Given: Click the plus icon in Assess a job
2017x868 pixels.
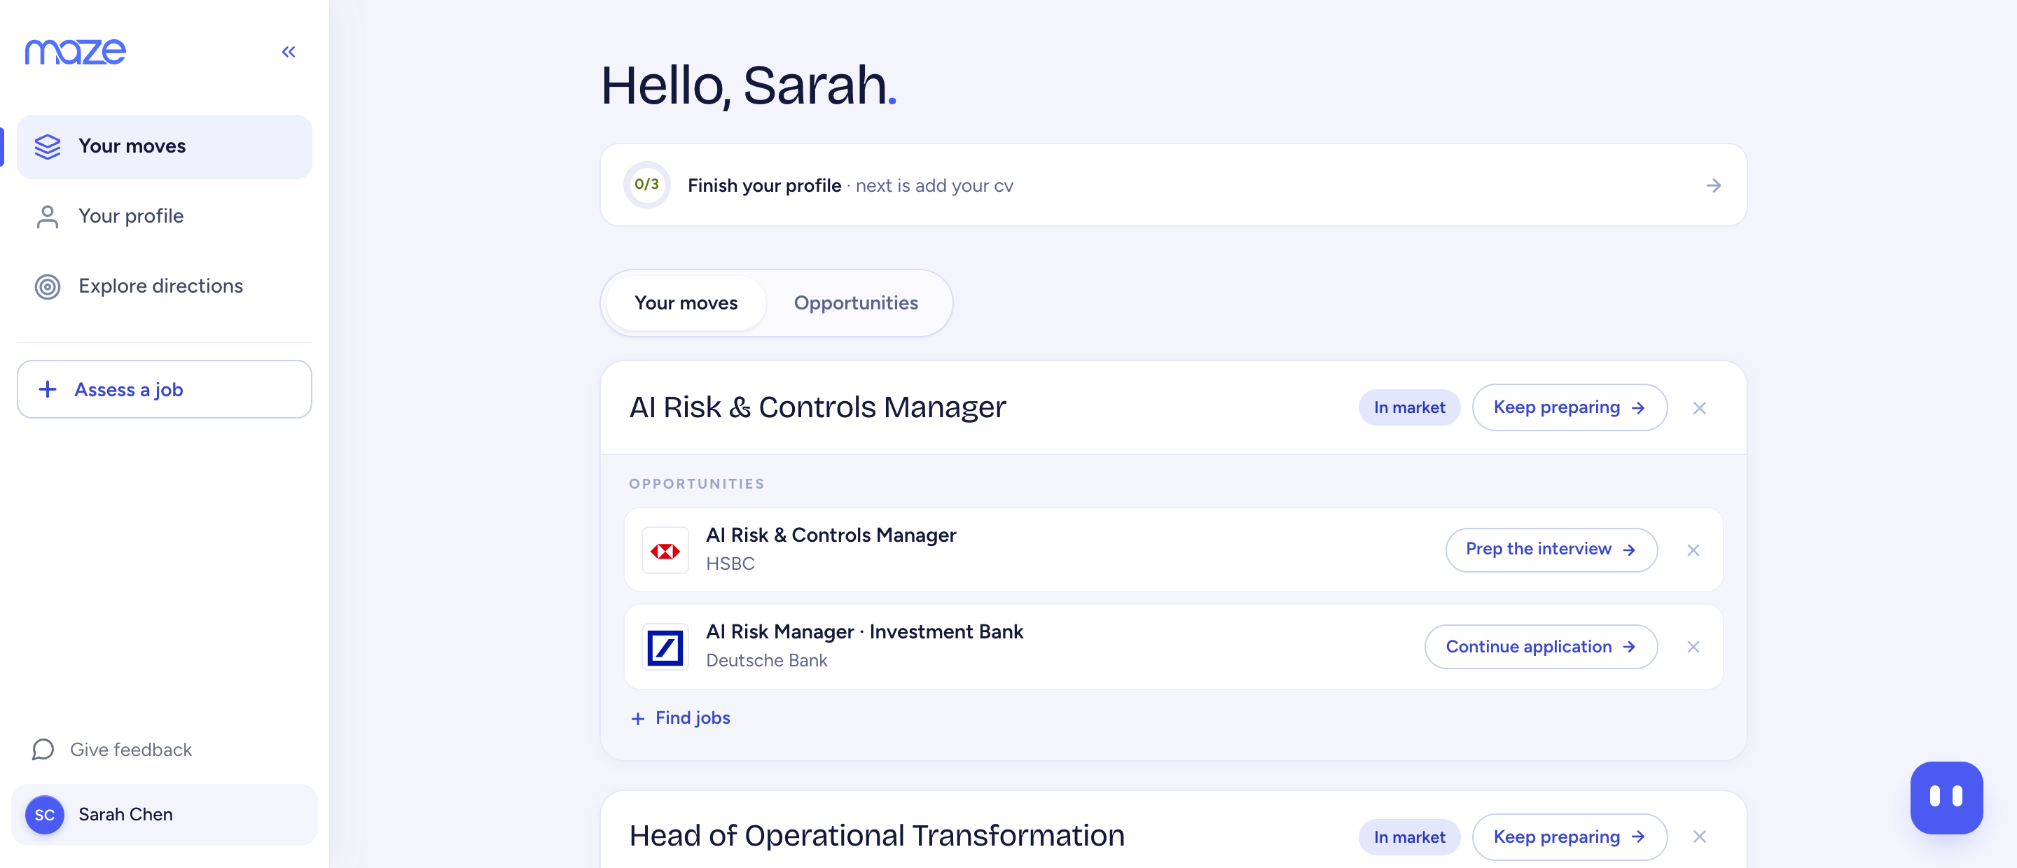Looking at the screenshot, I should tap(47, 389).
